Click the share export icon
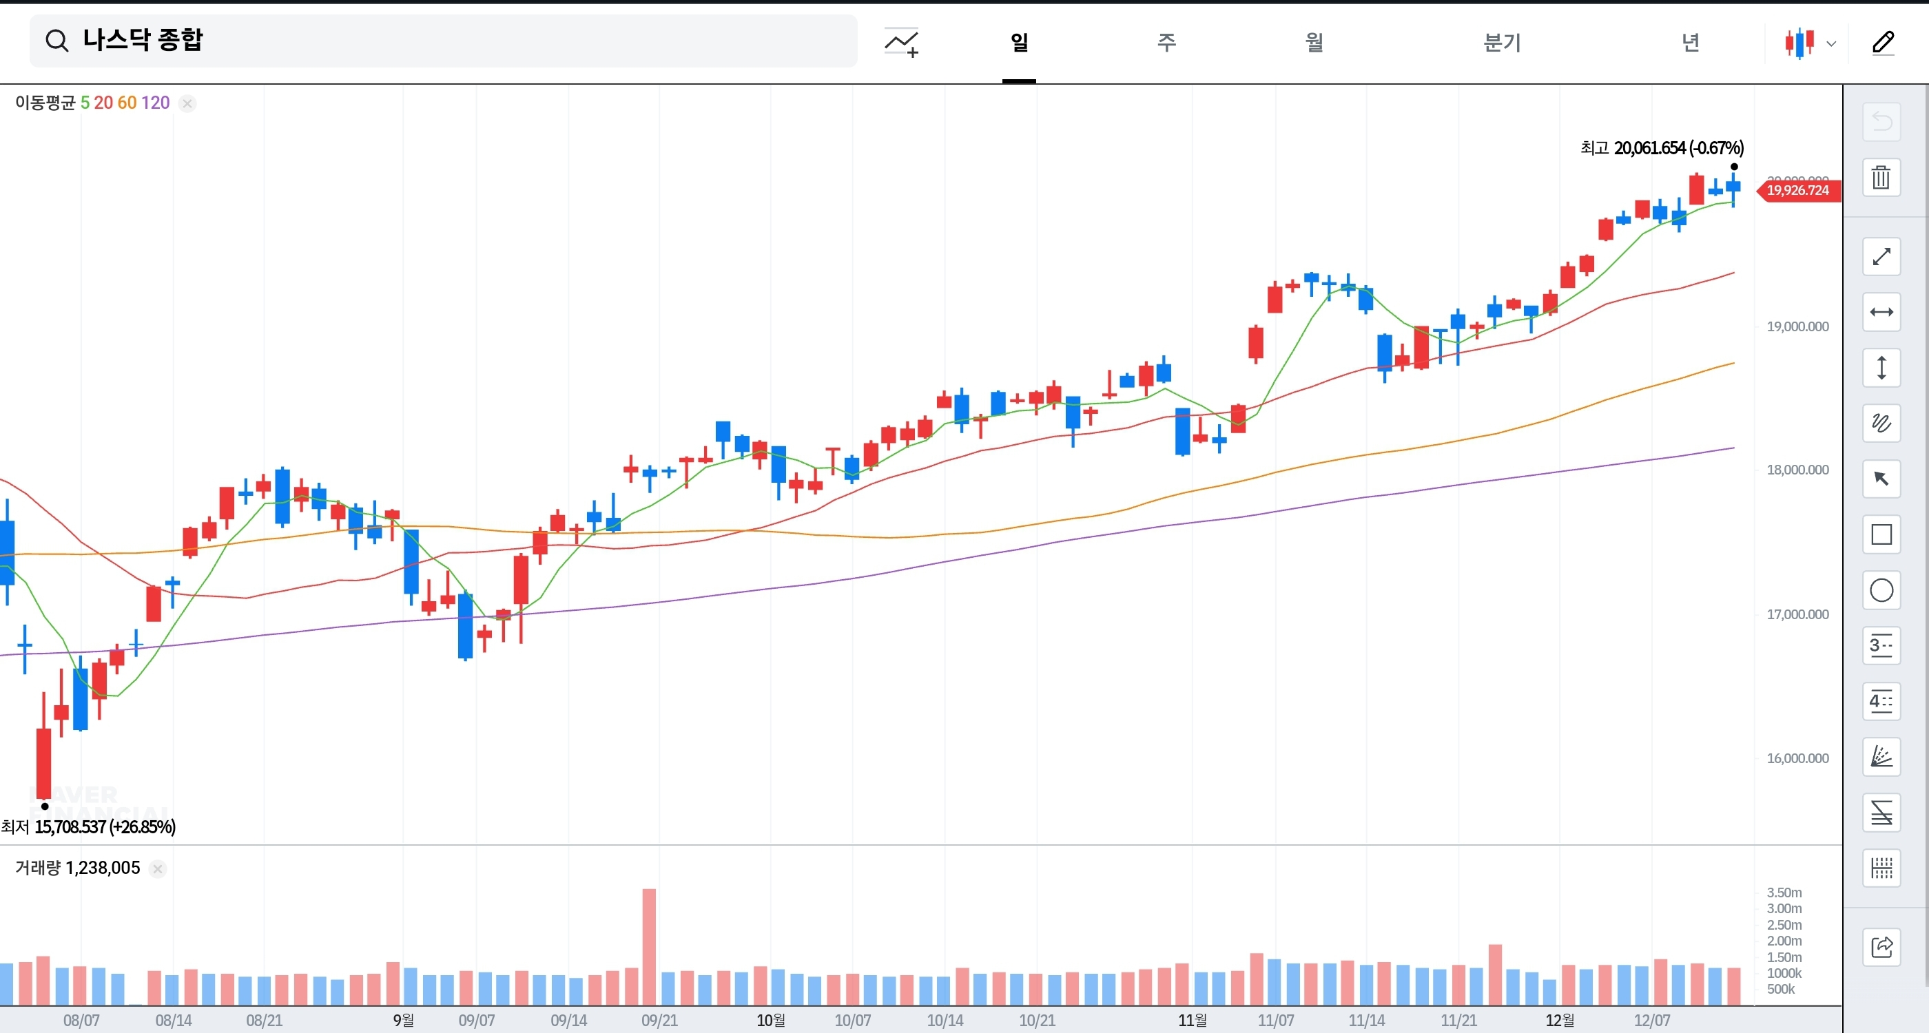 1881,947
